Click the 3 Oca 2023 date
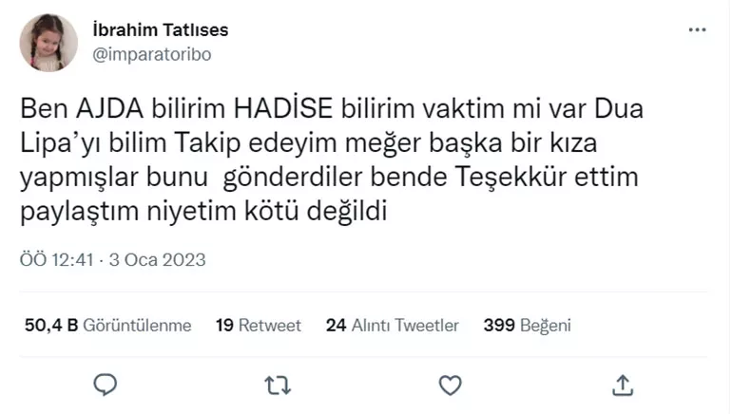The height and width of the screenshot is (414, 732). pyautogui.click(x=158, y=259)
